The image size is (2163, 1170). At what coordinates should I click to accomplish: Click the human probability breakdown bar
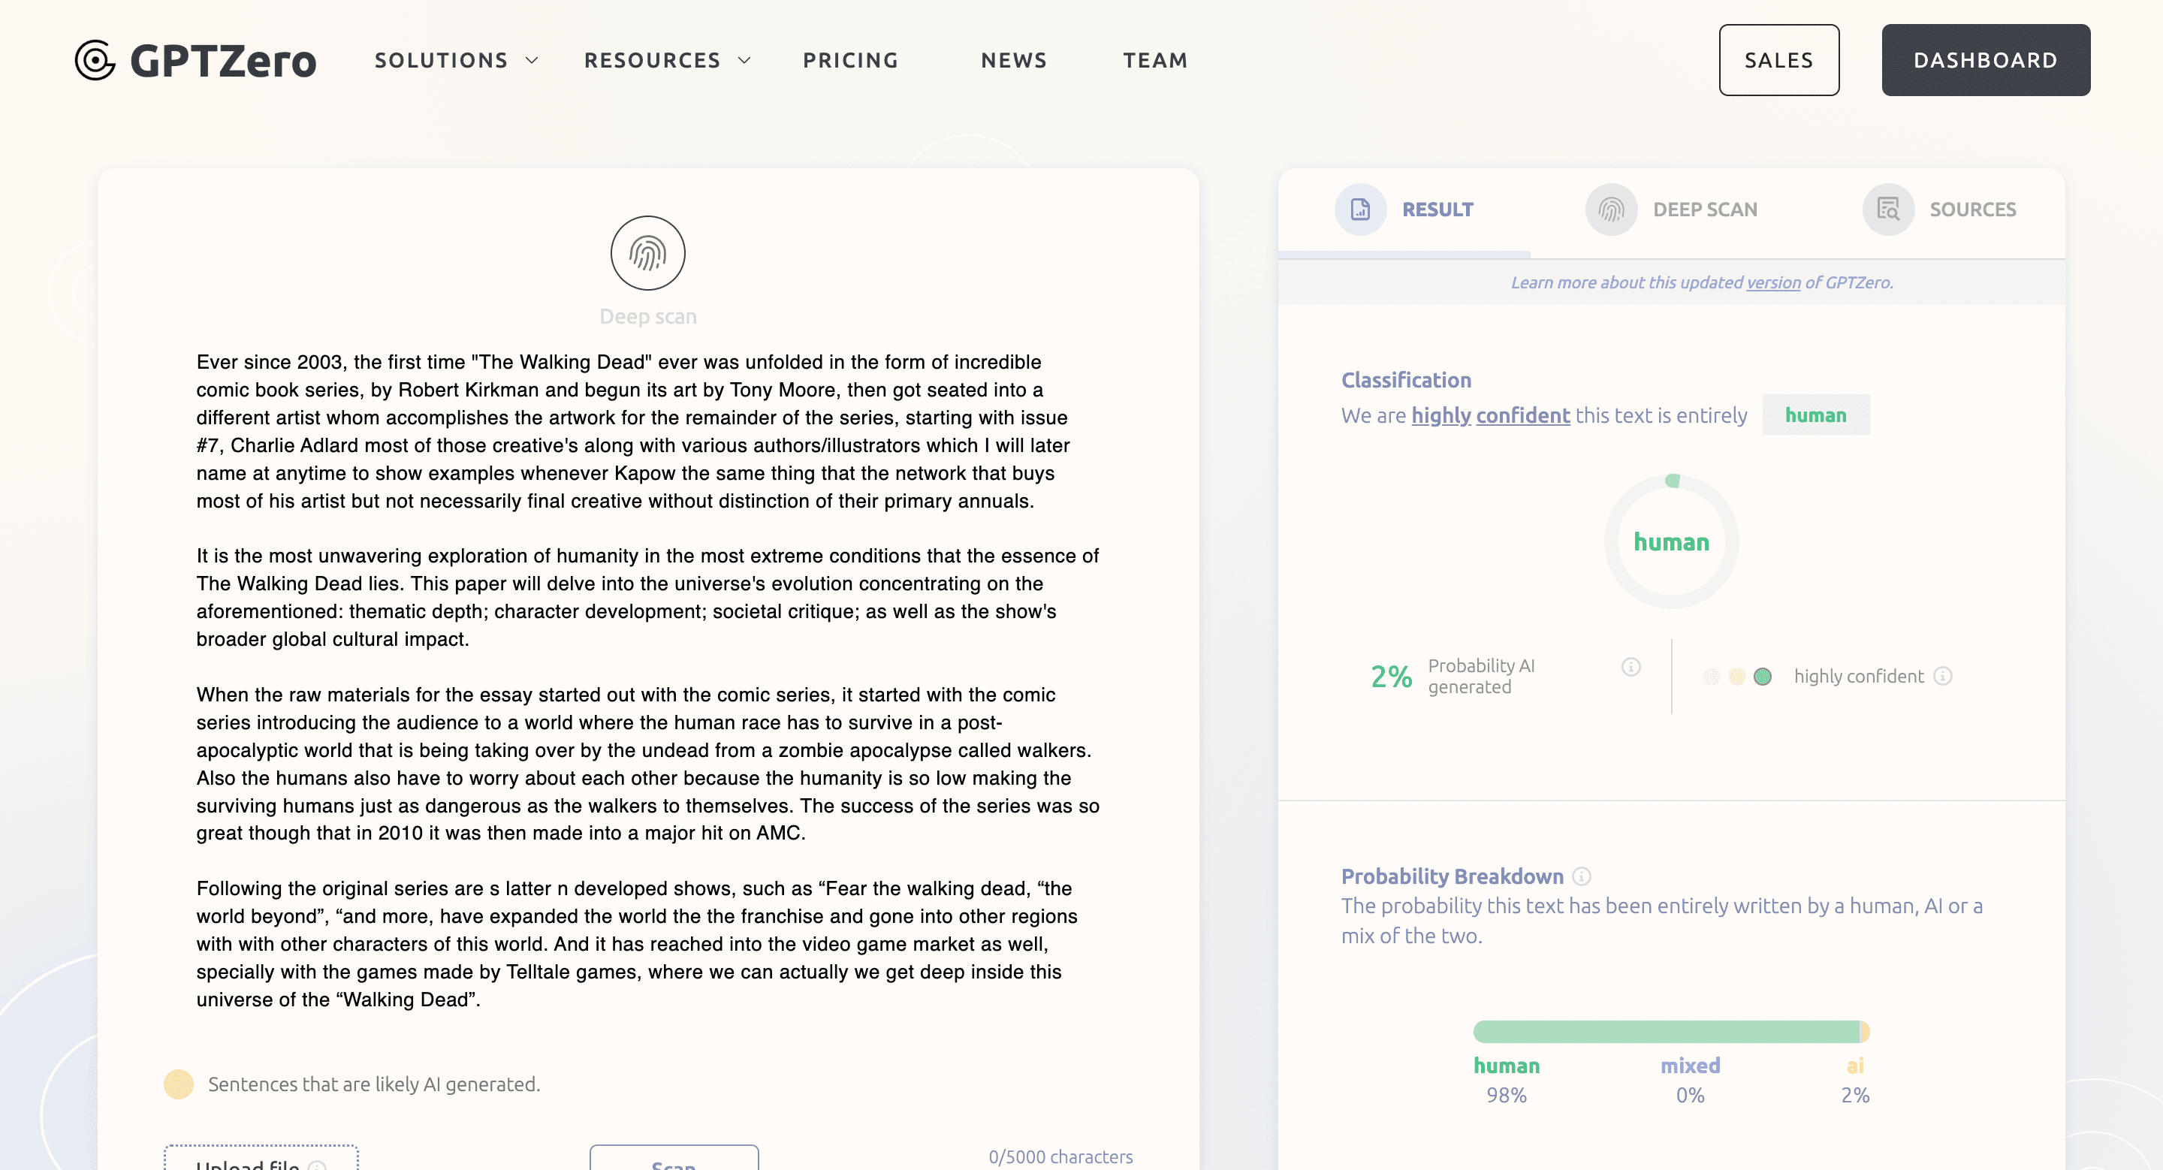[1666, 1032]
